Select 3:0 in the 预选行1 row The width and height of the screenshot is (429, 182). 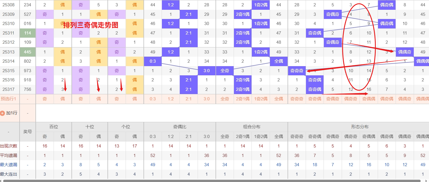[x=207, y=99]
